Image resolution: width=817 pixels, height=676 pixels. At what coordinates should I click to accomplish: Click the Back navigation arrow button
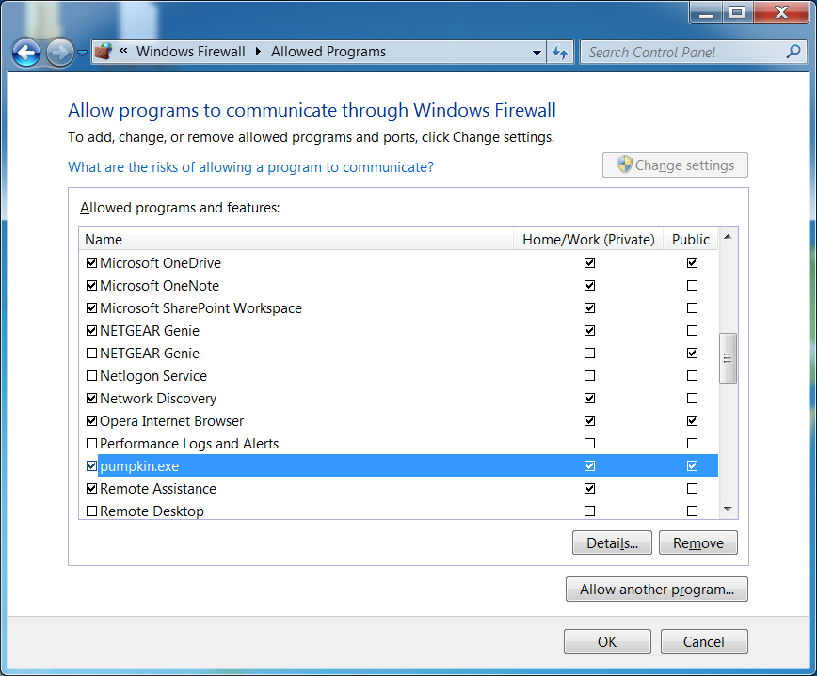pos(26,53)
